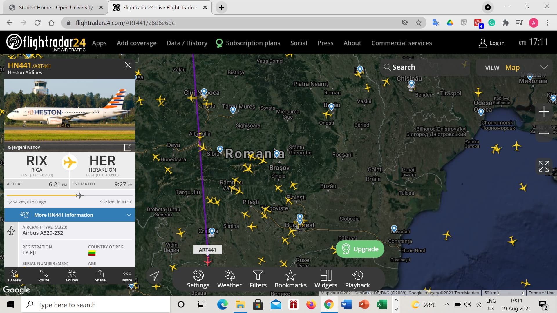Screen dimensions: 557x313
Task: Click the green Upgrade button
Action: 360,249
